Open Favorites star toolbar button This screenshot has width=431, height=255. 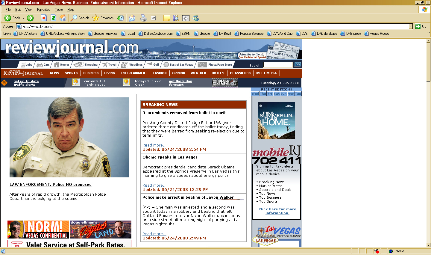(103, 18)
